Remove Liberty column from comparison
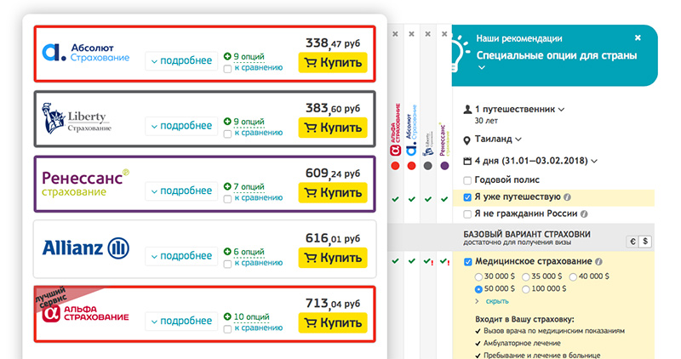The image size is (681, 359). tap(428, 34)
